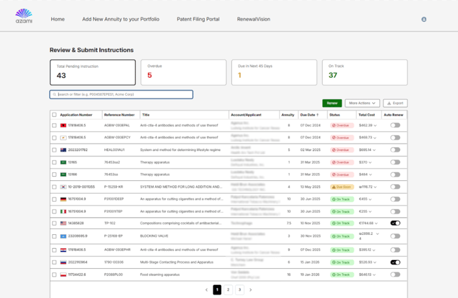Go to next page using right arrow
This screenshot has height=298, width=458.
pos(250,290)
